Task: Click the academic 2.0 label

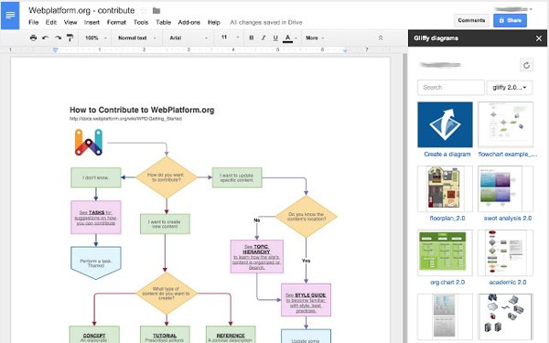Action: click(507, 282)
